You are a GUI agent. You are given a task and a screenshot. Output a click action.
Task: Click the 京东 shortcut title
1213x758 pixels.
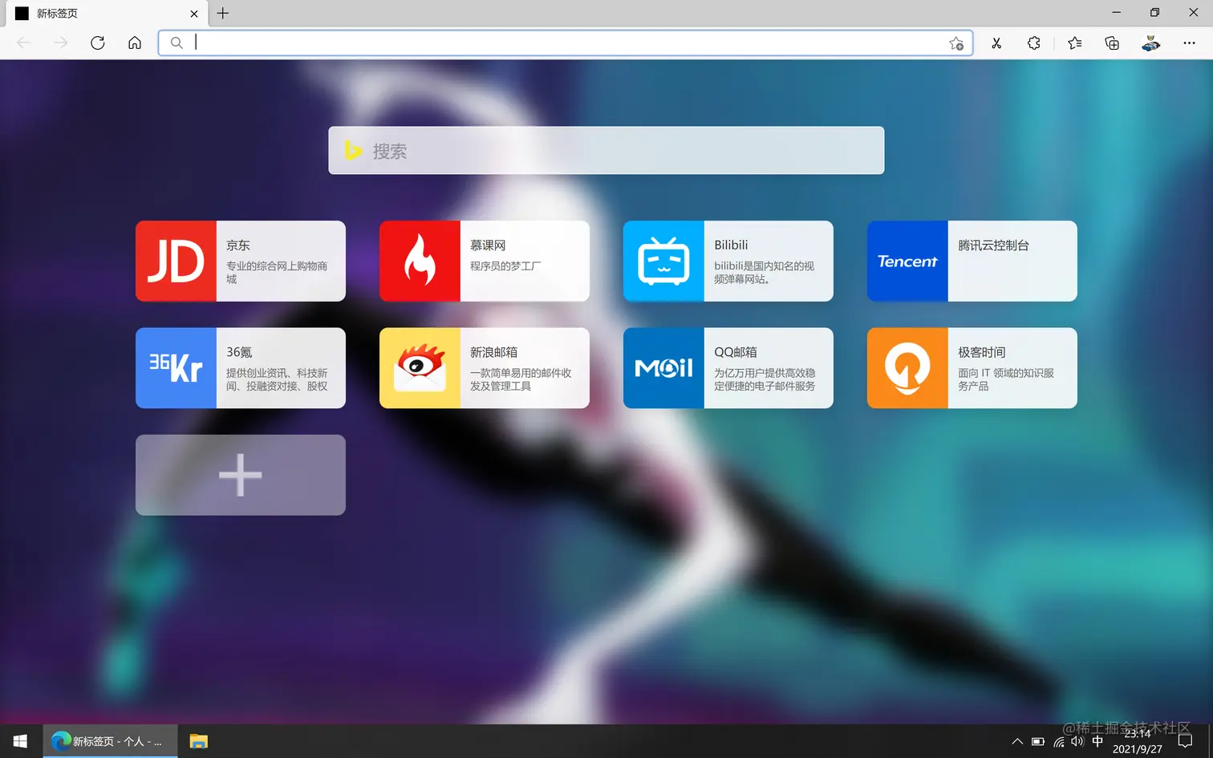pyautogui.click(x=238, y=245)
